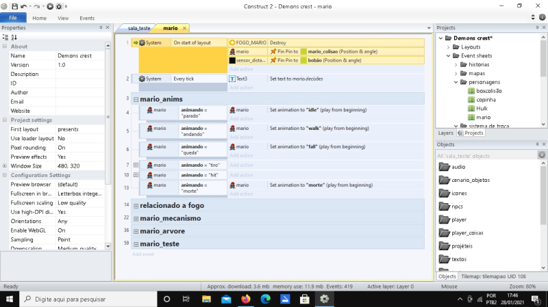
Task: Switch to the View ribbon tab
Action: tap(63, 18)
